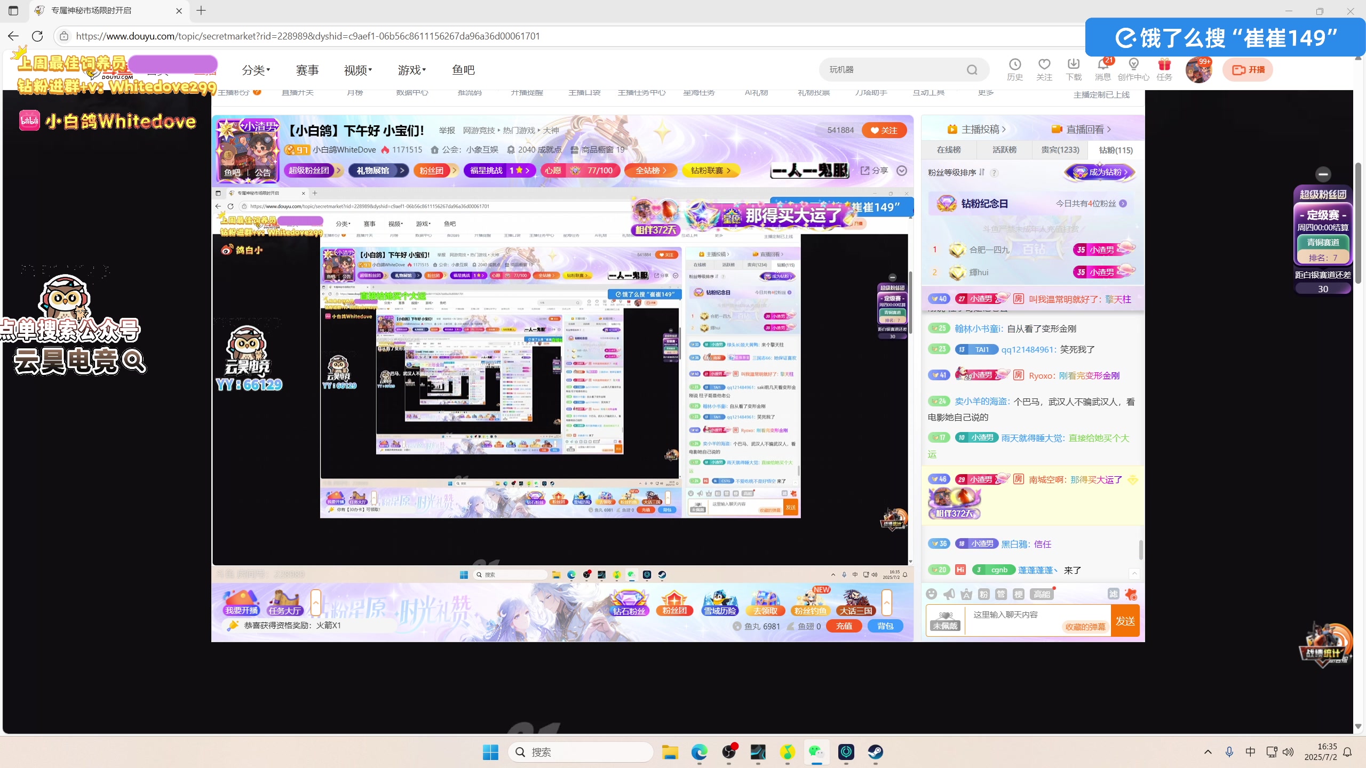Open 任务 gift box icon

(x=1164, y=70)
